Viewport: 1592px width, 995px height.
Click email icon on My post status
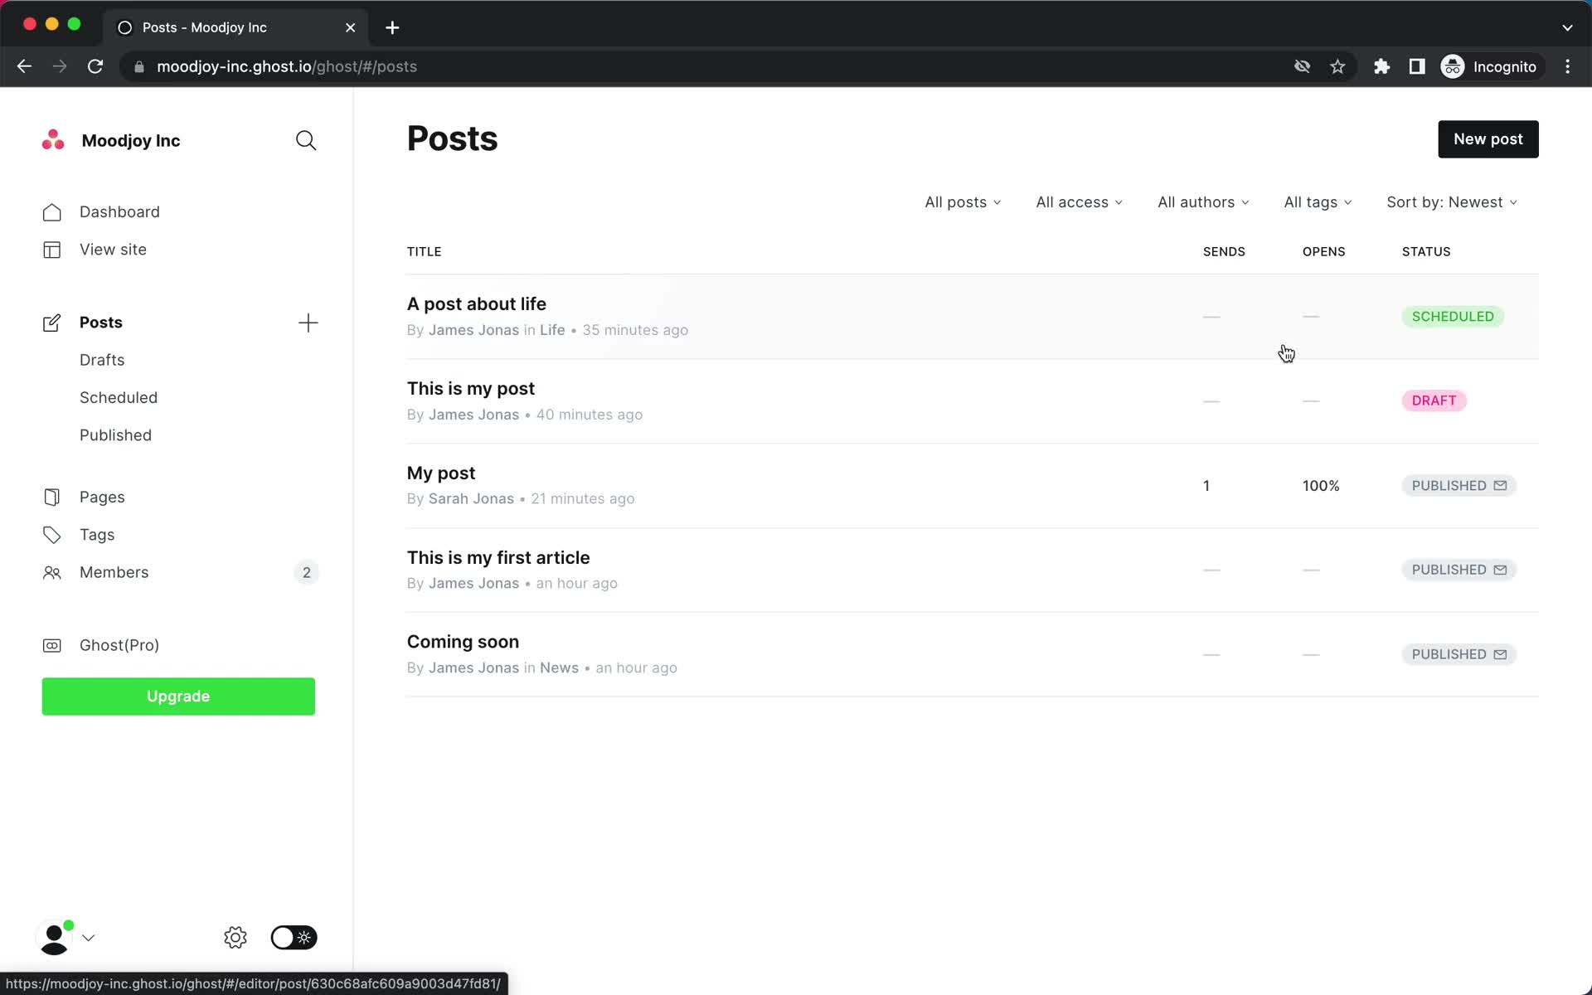tap(1500, 486)
